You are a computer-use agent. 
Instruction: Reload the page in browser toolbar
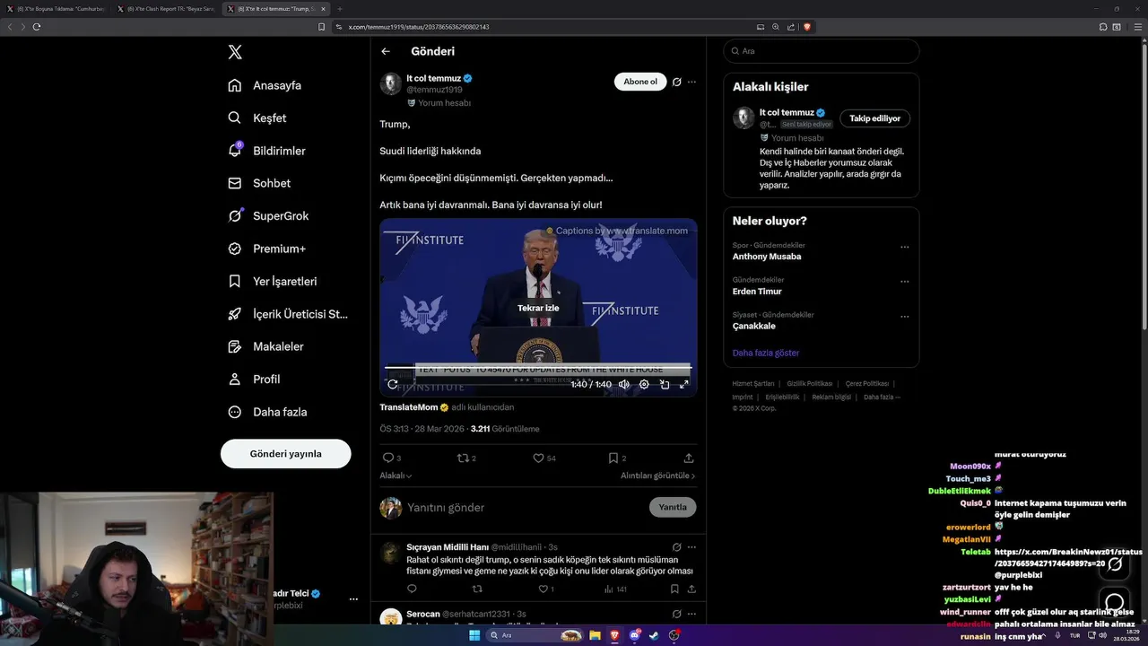point(37,27)
